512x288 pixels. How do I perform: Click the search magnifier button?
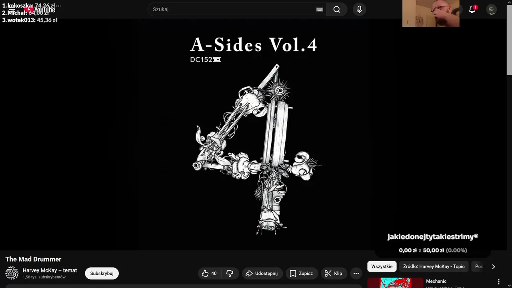point(336,10)
